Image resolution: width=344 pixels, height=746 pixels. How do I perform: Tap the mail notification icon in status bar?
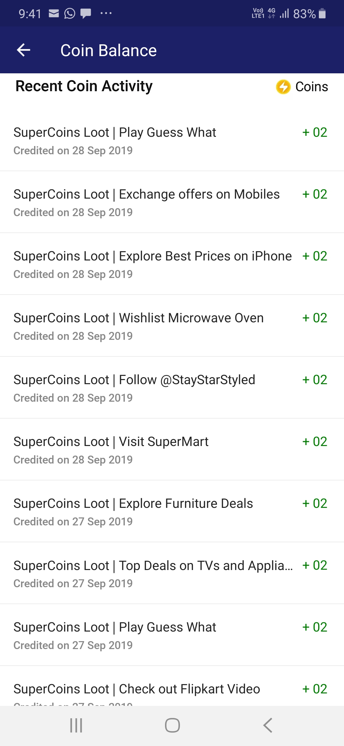(54, 13)
